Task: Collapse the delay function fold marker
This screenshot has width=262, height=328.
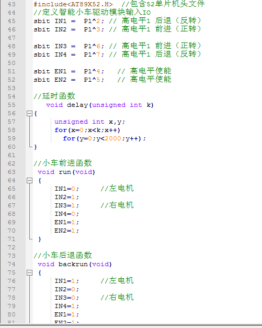Action: tap(29, 114)
